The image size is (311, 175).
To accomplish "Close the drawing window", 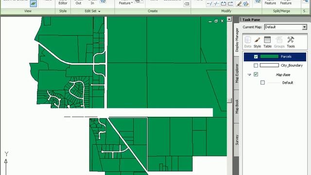I will (222, 21).
